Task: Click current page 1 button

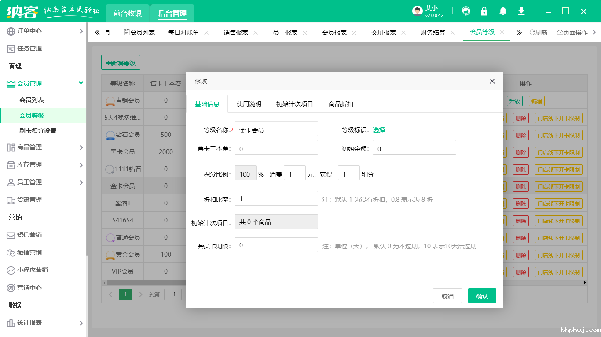Action: (x=125, y=294)
